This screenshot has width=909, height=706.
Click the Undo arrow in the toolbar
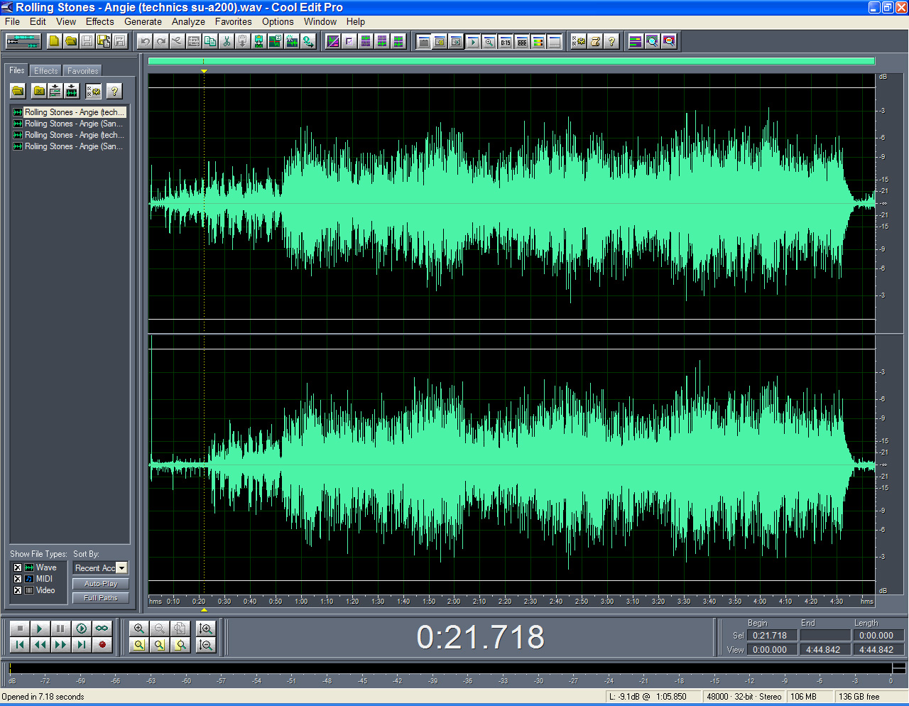(x=145, y=41)
